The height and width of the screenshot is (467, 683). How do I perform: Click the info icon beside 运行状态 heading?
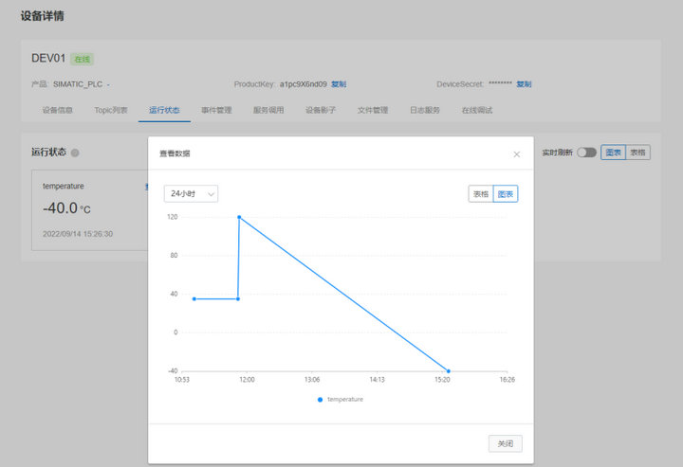click(75, 153)
